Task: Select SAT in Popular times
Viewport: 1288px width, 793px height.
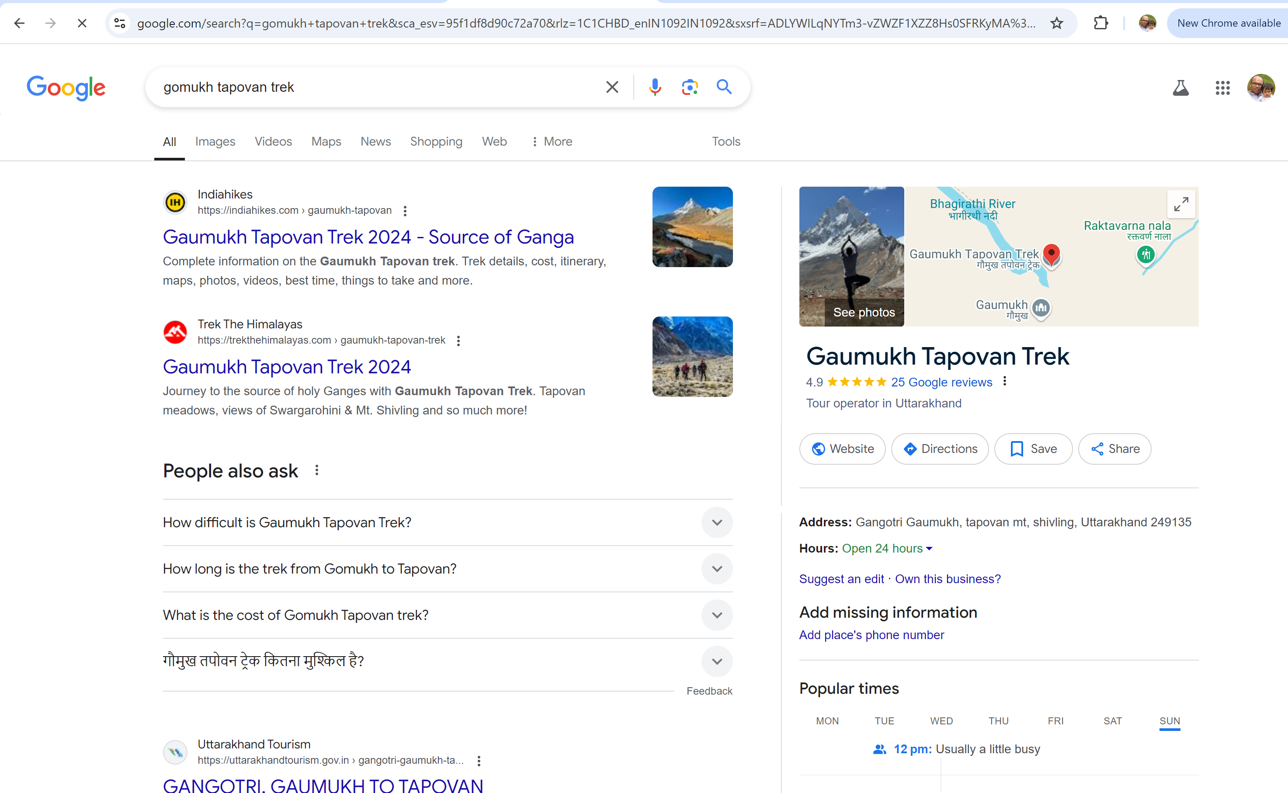Action: 1112,720
